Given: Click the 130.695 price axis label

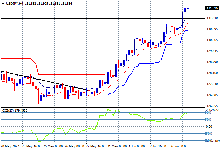Looking at the screenshot, I should (212, 29).
